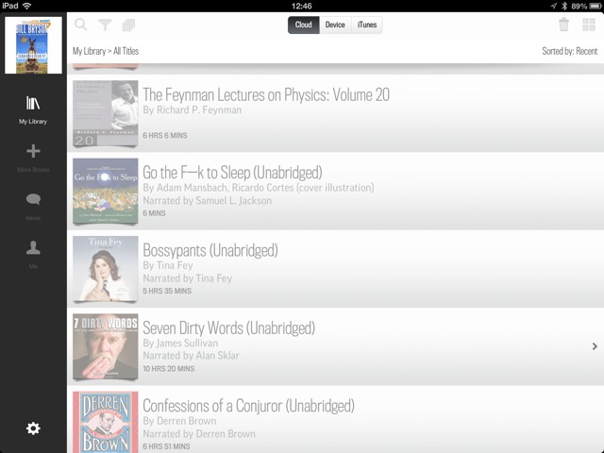Select the Cloud segment
604x453 pixels.
(304, 25)
